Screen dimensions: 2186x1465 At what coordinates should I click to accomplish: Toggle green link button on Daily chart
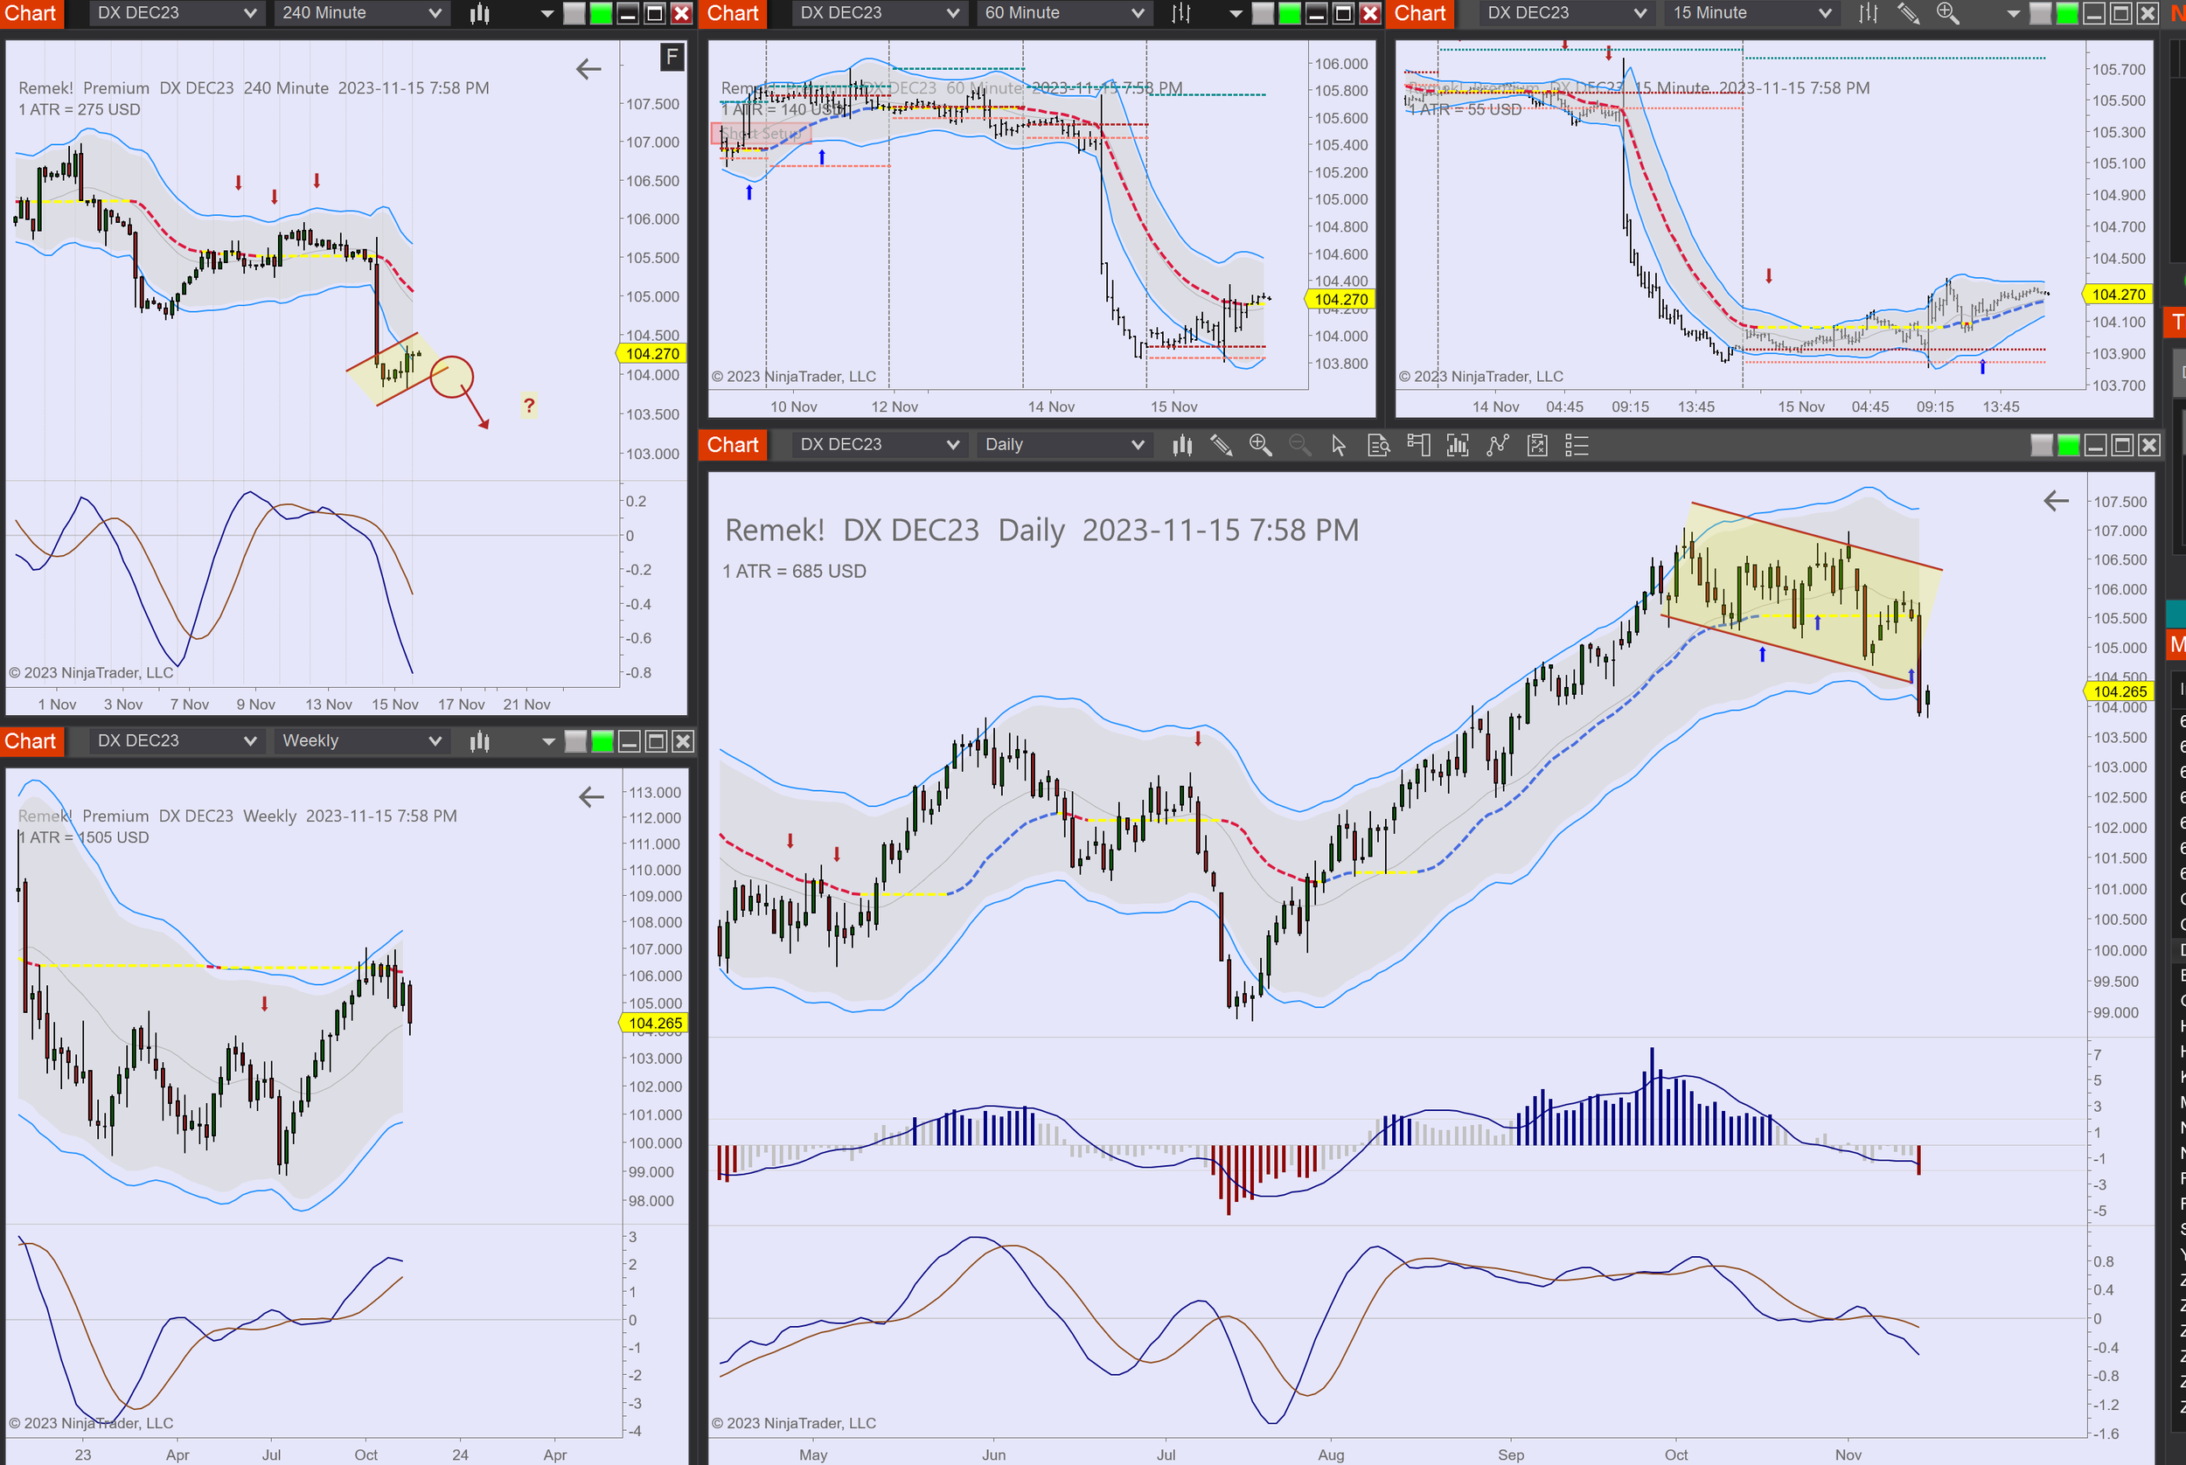2068,445
